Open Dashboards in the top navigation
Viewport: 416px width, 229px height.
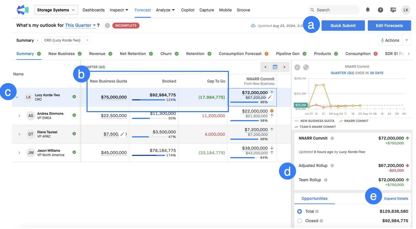point(94,10)
